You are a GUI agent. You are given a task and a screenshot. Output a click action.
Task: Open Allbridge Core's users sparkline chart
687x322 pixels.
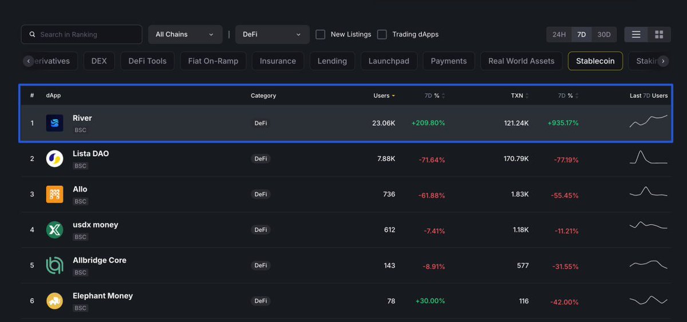648,264
